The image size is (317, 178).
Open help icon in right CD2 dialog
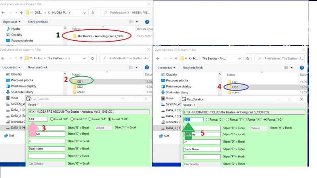click(302, 68)
